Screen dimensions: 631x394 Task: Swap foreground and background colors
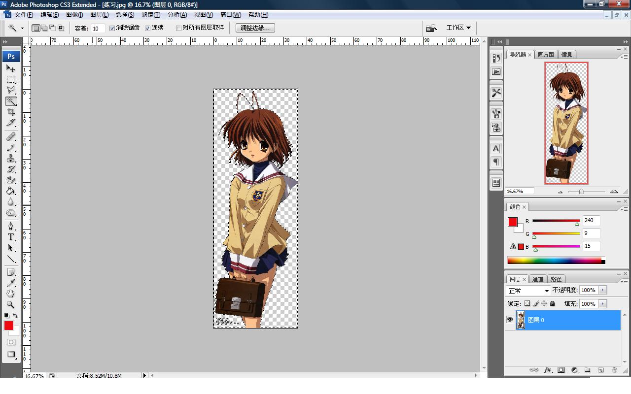[15, 316]
